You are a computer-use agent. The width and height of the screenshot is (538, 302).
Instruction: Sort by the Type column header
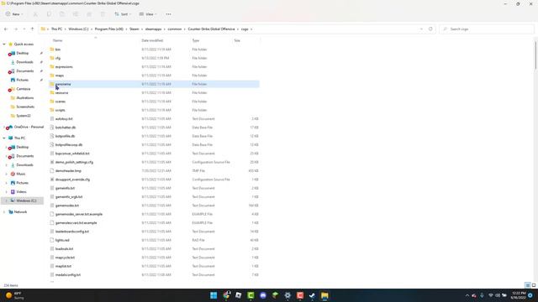point(196,40)
